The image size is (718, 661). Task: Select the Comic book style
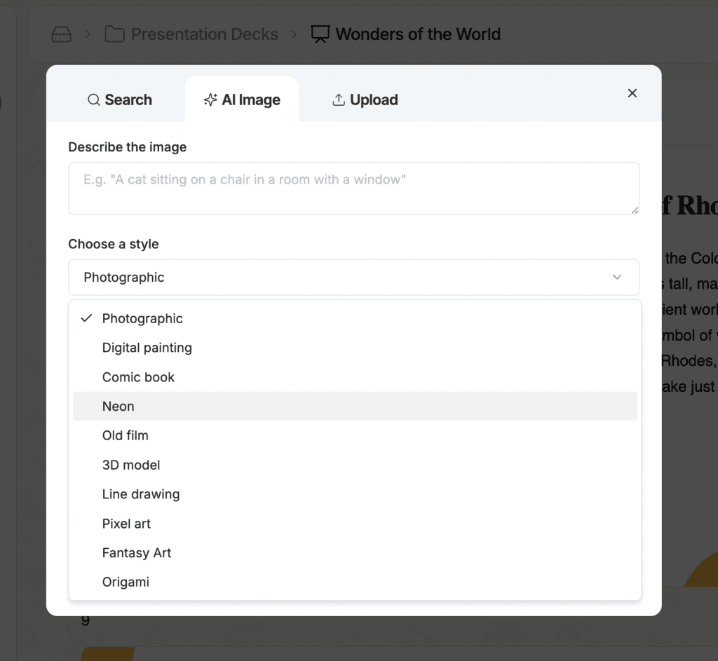click(355, 377)
